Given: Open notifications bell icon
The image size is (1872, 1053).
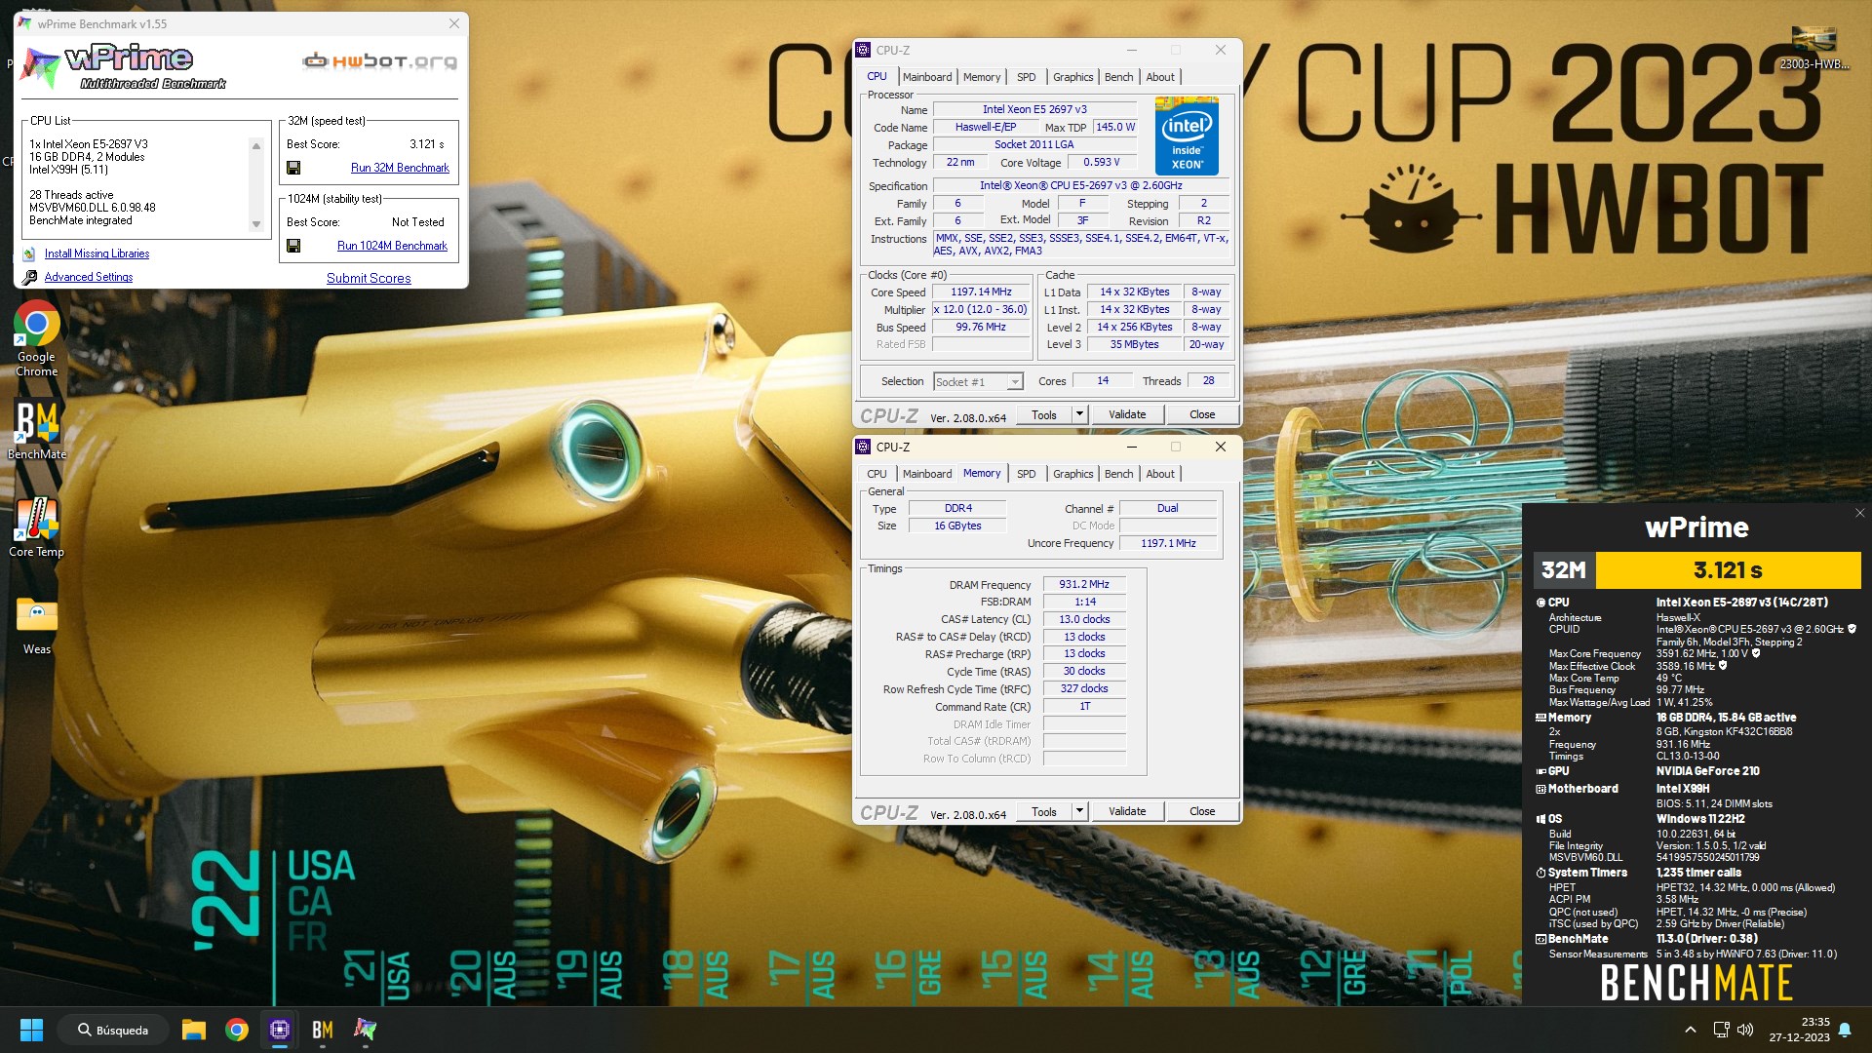Looking at the screenshot, I should 1845,1030.
